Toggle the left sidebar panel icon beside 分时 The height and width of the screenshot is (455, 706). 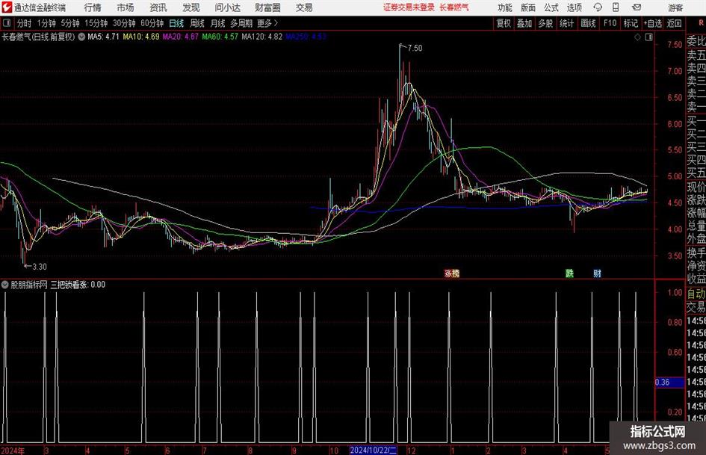6,22
